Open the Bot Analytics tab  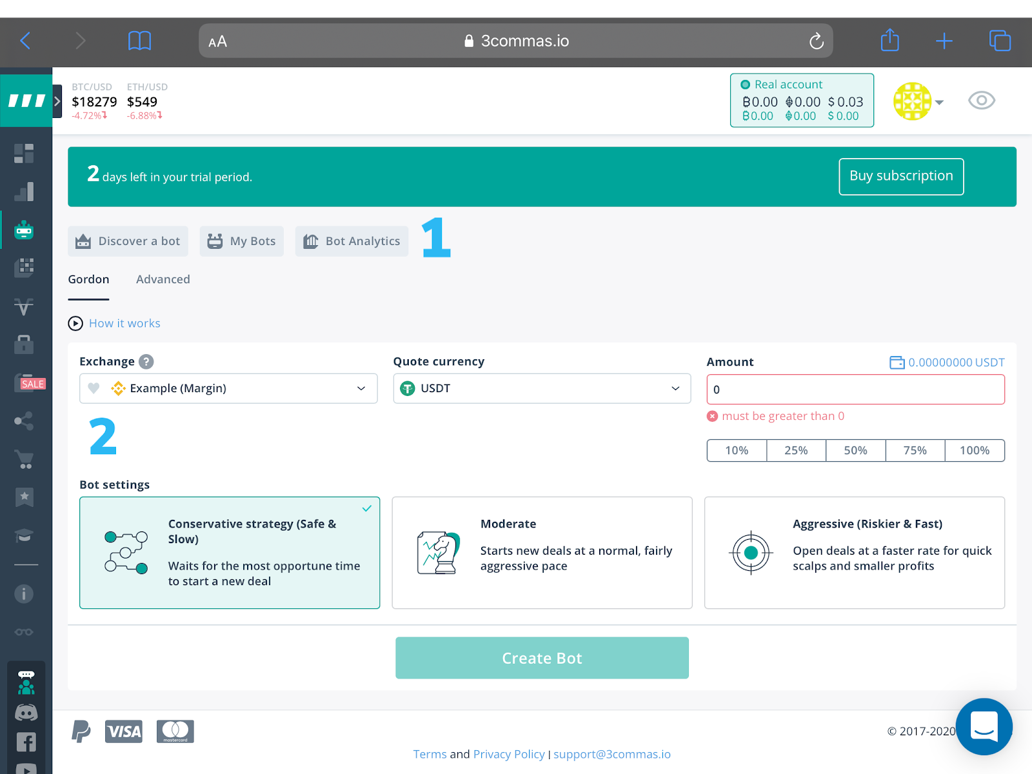[352, 241]
